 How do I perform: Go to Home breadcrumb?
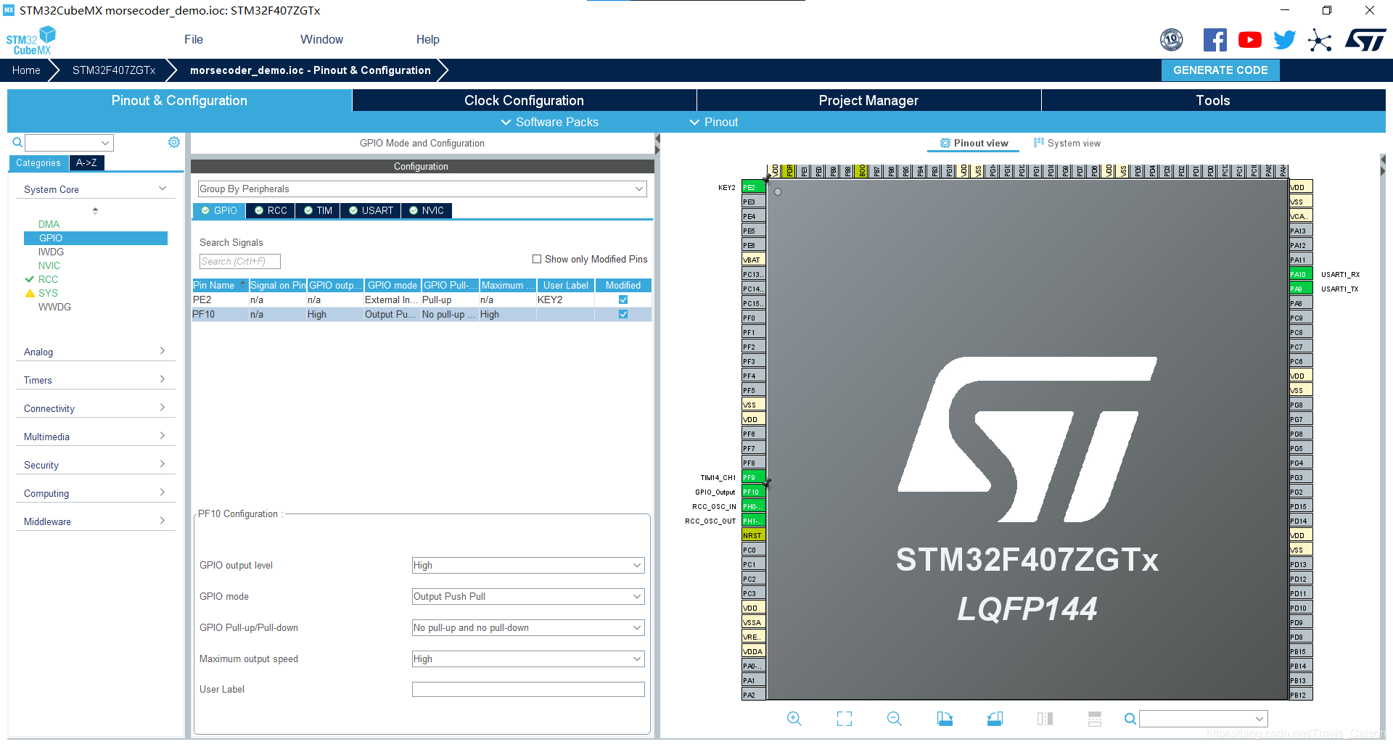tap(26, 70)
